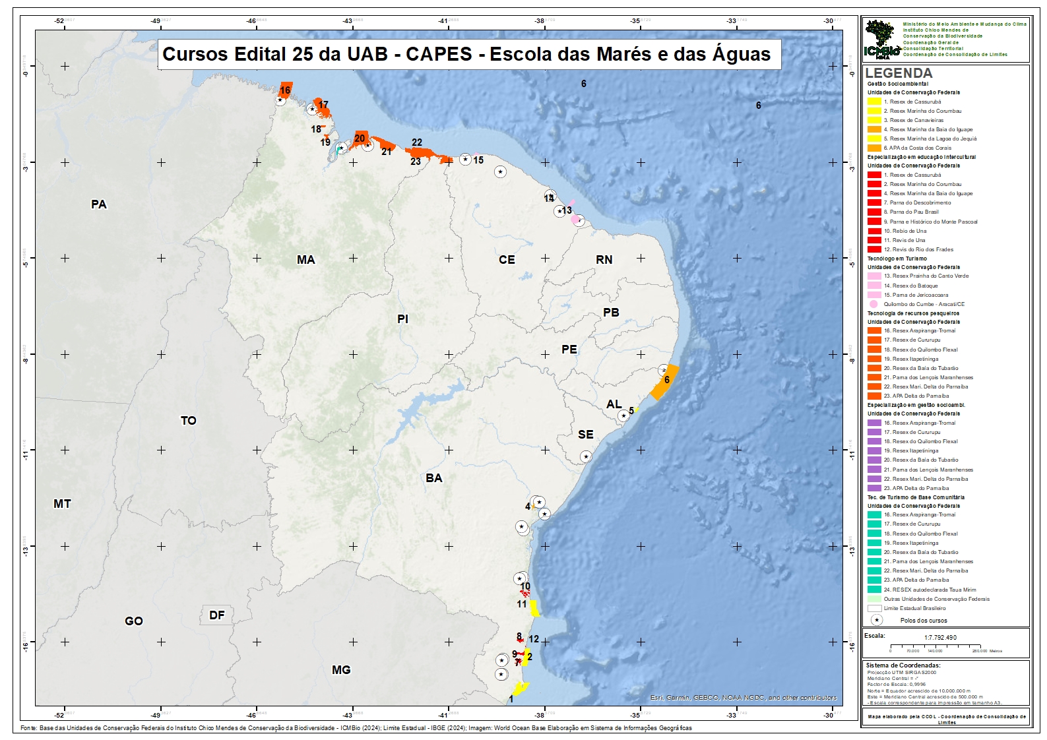
Task: Select the star marker left of label 15
Action: [465, 159]
